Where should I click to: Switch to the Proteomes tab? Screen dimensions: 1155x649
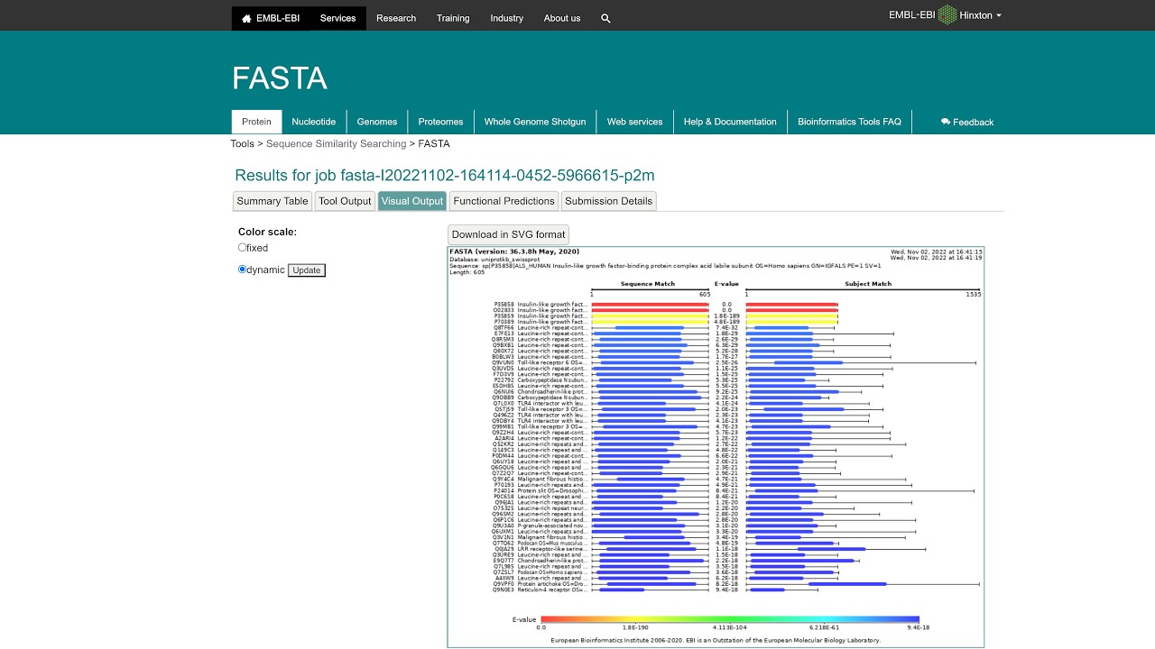pyautogui.click(x=441, y=122)
